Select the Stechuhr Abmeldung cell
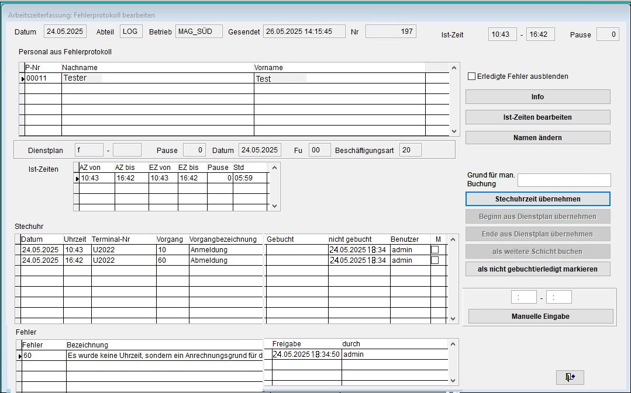 pos(226,260)
